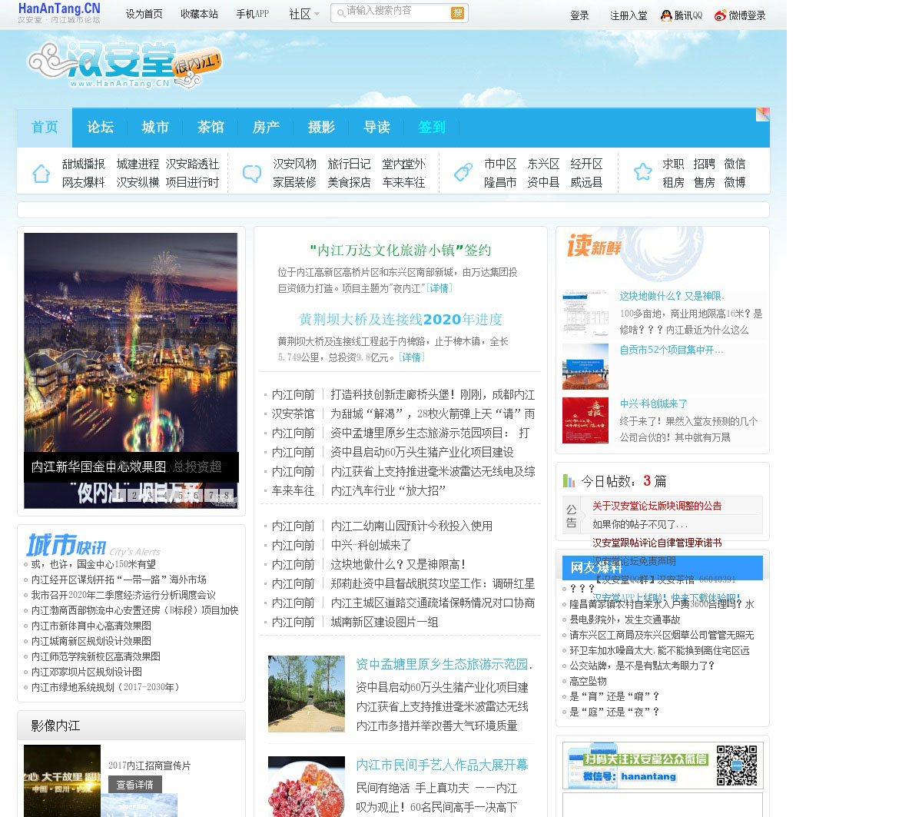The width and height of the screenshot is (922, 817).
Task: Open the 注册入堂 registration link
Action: [x=628, y=15]
